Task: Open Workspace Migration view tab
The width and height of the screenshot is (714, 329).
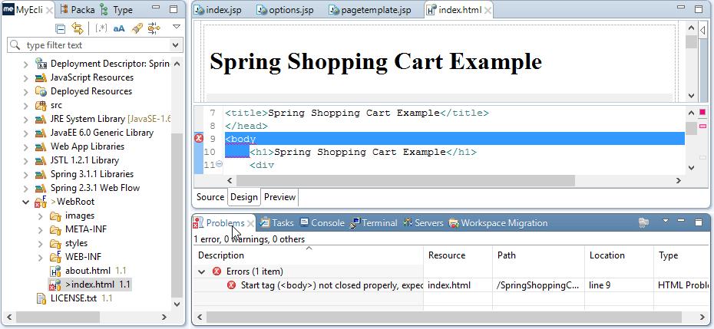Action: coord(498,223)
